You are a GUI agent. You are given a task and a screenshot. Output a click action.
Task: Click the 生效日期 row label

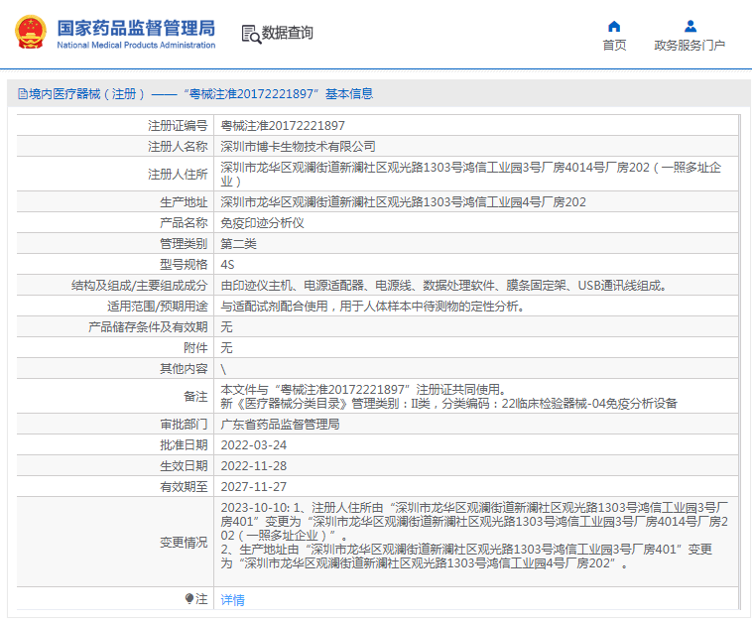pos(184,466)
